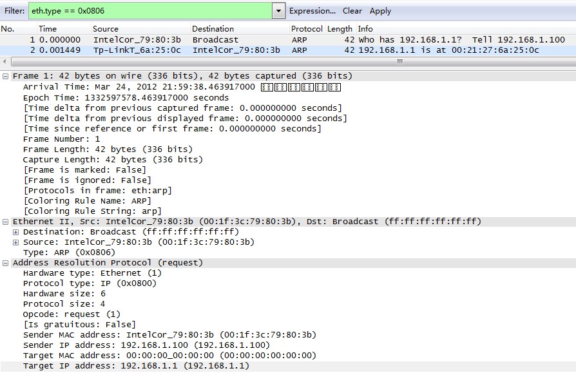Viewport: 576px width, 373px height.
Task: Select packet 2 ARP reply row
Action: (258, 50)
